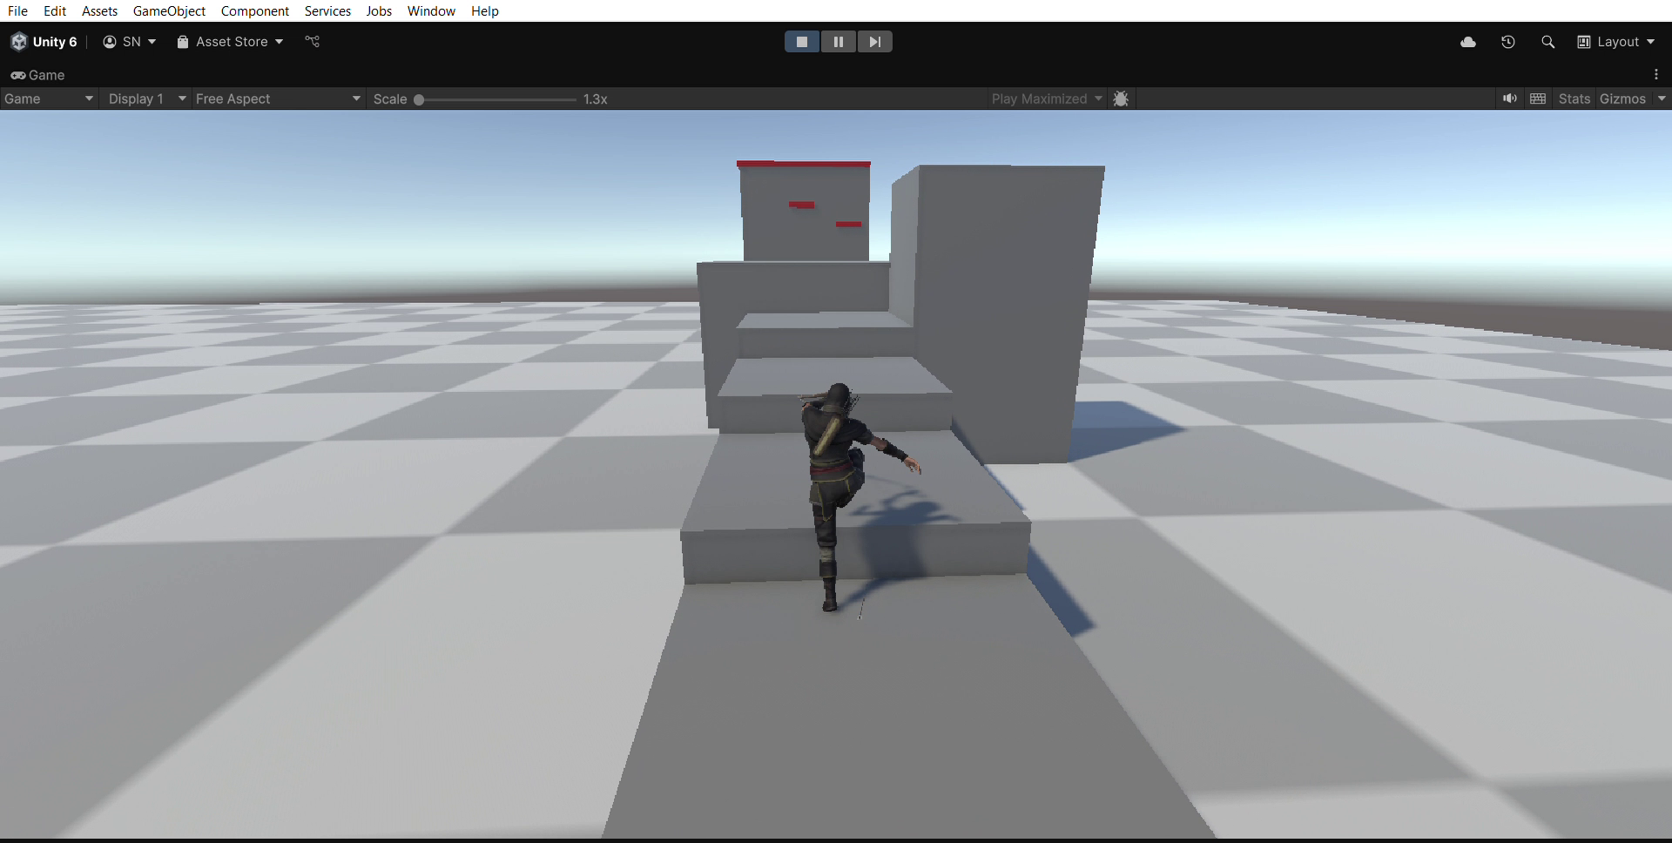Toggle Gizmos in Game view

pos(1622,98)
